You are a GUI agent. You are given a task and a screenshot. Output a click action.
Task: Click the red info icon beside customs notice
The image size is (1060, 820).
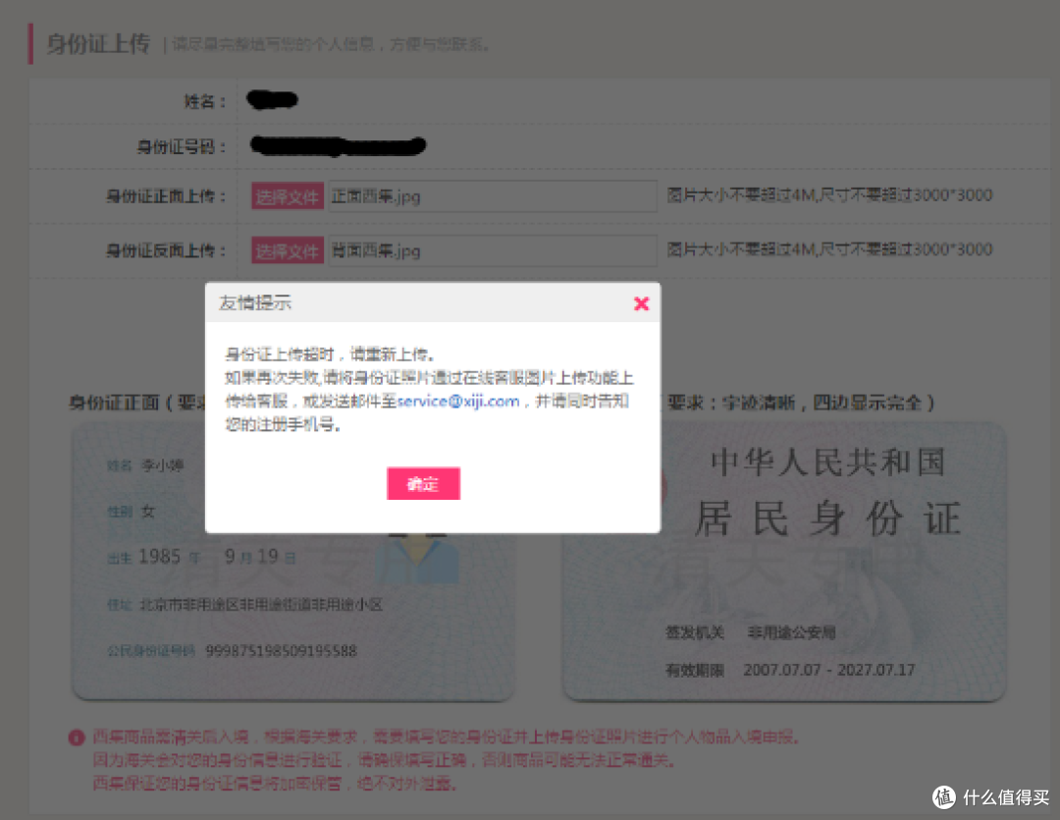tap(77, 737)
